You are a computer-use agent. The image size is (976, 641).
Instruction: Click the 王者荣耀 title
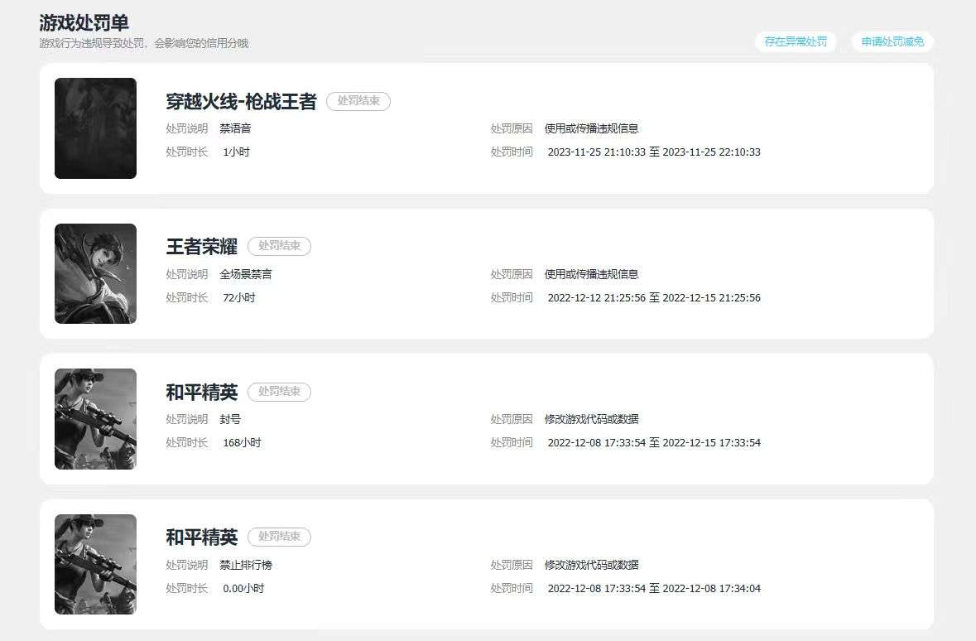point(202,246)
